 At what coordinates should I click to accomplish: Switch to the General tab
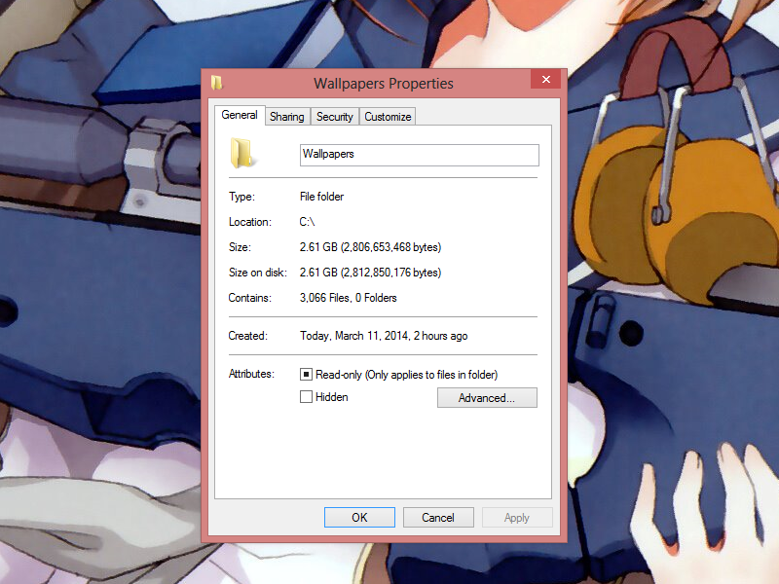240,115
